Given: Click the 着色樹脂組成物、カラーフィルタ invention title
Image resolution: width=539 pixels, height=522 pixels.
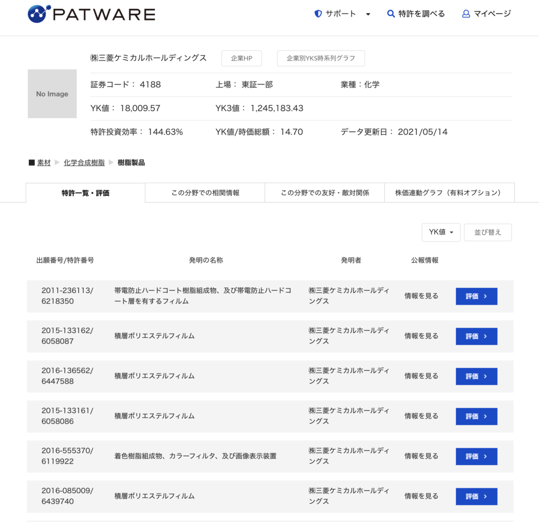Looking at the screenshot, I should click(x=195, y=456).
